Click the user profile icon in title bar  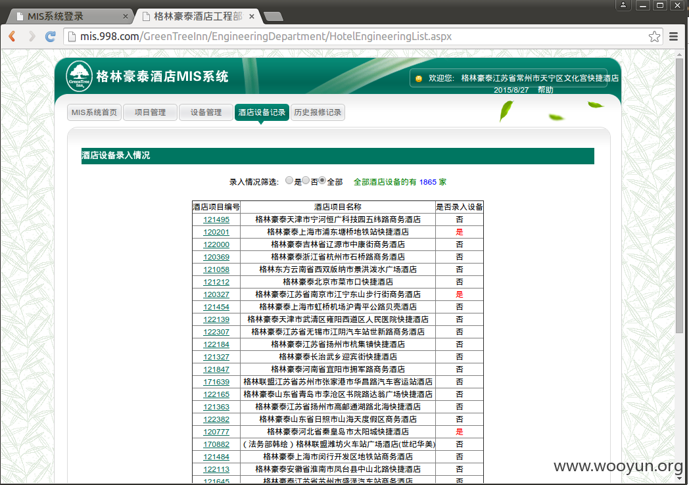point(623,5)
